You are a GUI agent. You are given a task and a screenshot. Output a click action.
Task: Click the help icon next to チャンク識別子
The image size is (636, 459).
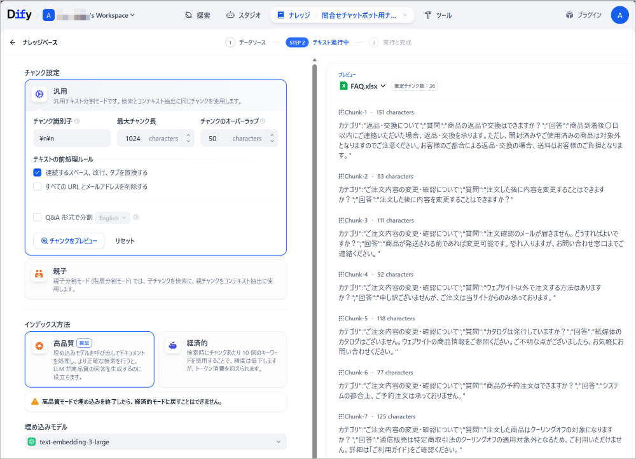(x=78, y=121)
